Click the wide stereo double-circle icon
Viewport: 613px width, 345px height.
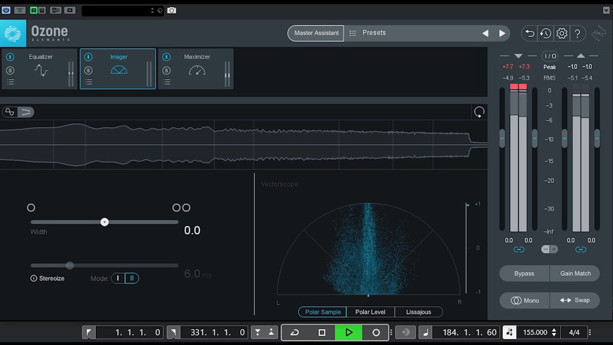181,208
